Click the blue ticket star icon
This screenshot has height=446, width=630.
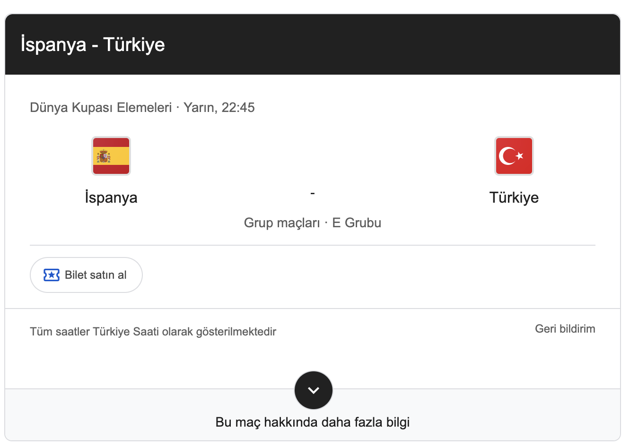pos(52,275)
